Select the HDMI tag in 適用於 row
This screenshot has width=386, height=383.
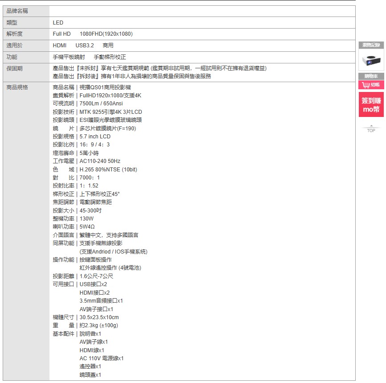point(59,46)
